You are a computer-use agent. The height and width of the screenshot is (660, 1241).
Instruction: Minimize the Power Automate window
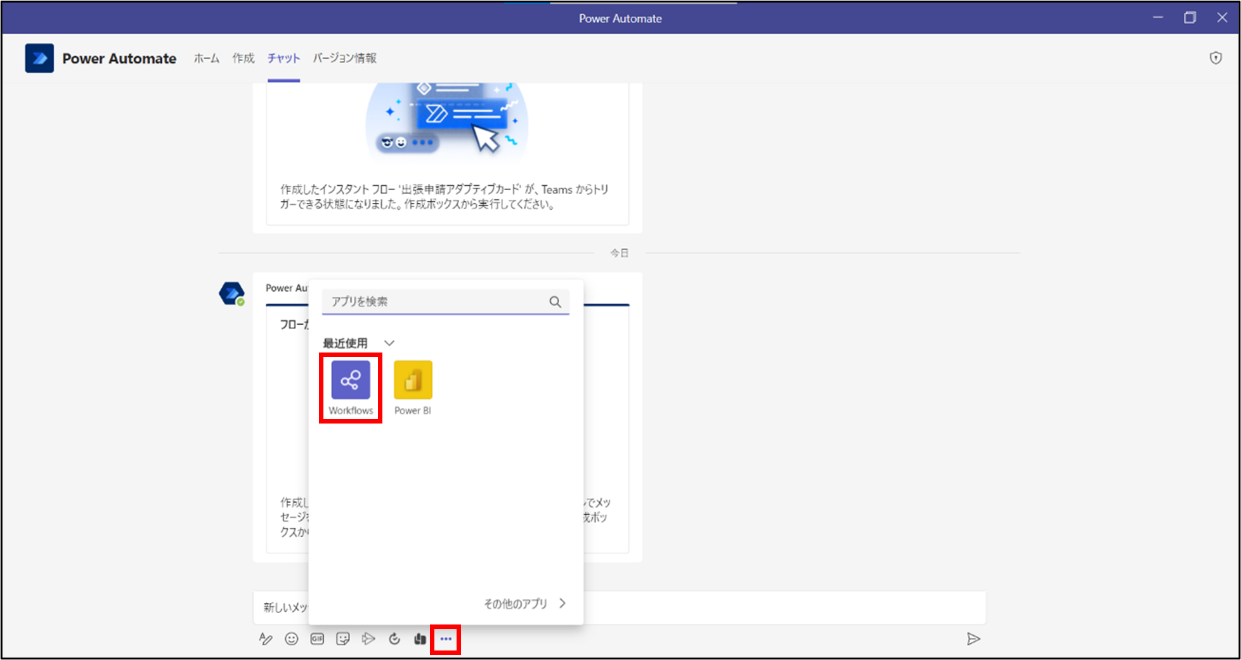[x=1158, y=18]
